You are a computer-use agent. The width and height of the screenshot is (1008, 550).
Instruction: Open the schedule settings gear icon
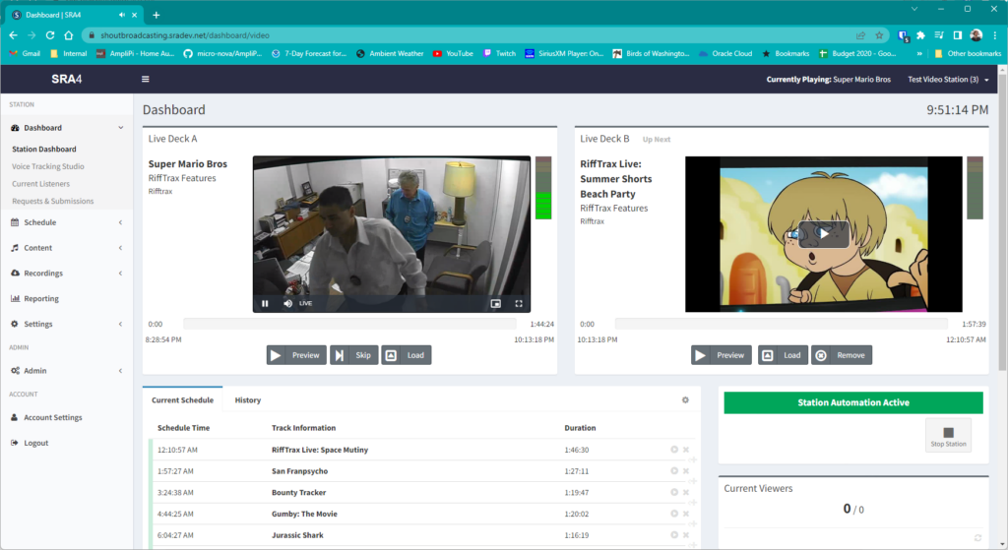tap(685, 400)
